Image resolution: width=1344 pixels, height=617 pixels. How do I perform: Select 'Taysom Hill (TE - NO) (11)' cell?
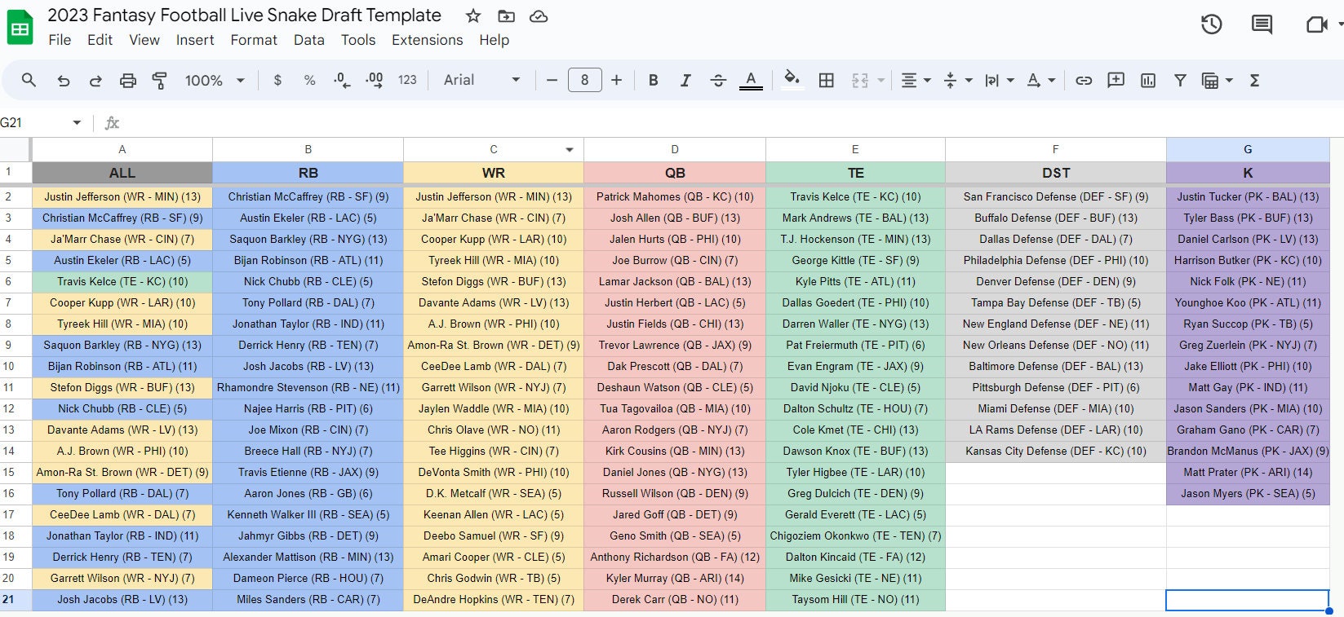point(855,599)
